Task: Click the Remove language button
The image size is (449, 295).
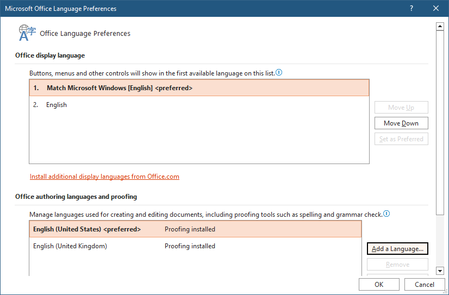Action: coord(397,265)
